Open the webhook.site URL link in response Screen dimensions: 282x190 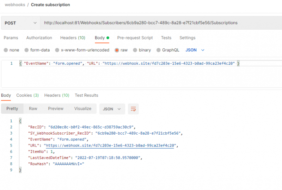(109, 146)
